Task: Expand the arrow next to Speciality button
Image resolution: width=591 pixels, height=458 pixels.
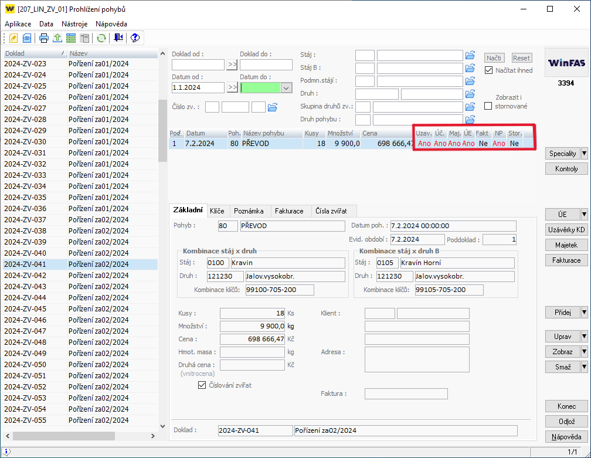Action: click(584, 154)
